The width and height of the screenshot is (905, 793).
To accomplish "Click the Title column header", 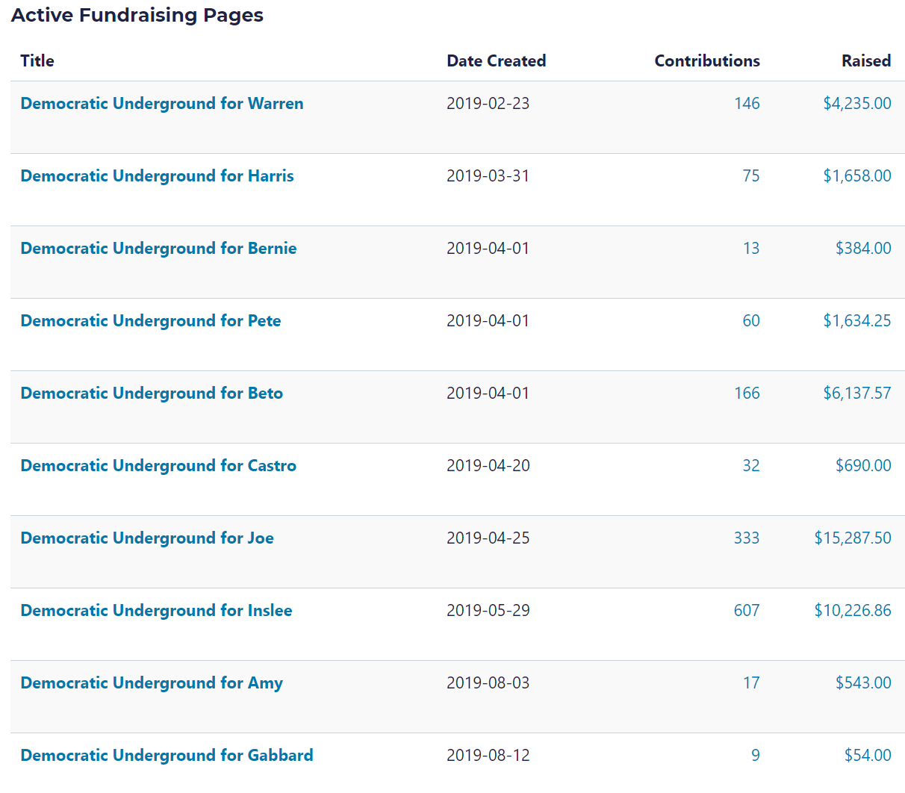I will pos(37,61).
